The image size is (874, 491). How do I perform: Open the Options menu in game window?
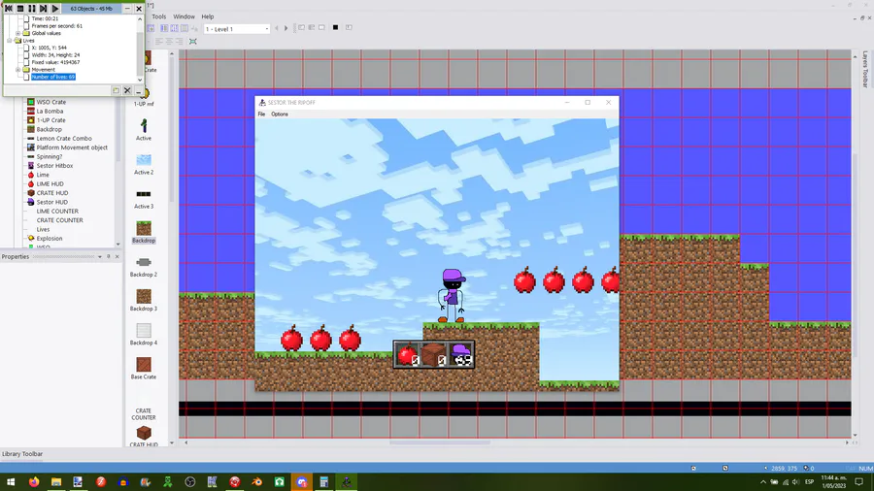point(280,115)
